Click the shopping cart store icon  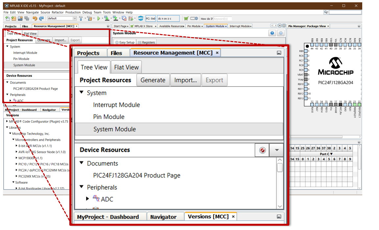tap(186, 19)
